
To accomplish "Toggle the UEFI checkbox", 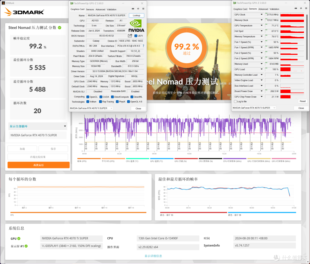I will tap(135, 36).
